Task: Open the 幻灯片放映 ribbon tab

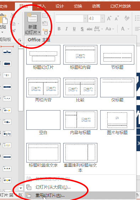Action: point(120,6)
